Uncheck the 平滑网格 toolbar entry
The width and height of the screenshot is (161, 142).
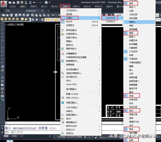[139, 59]
